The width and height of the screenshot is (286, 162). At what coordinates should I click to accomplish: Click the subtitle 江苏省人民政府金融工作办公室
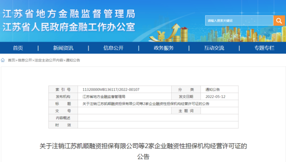tap(69, 27)
